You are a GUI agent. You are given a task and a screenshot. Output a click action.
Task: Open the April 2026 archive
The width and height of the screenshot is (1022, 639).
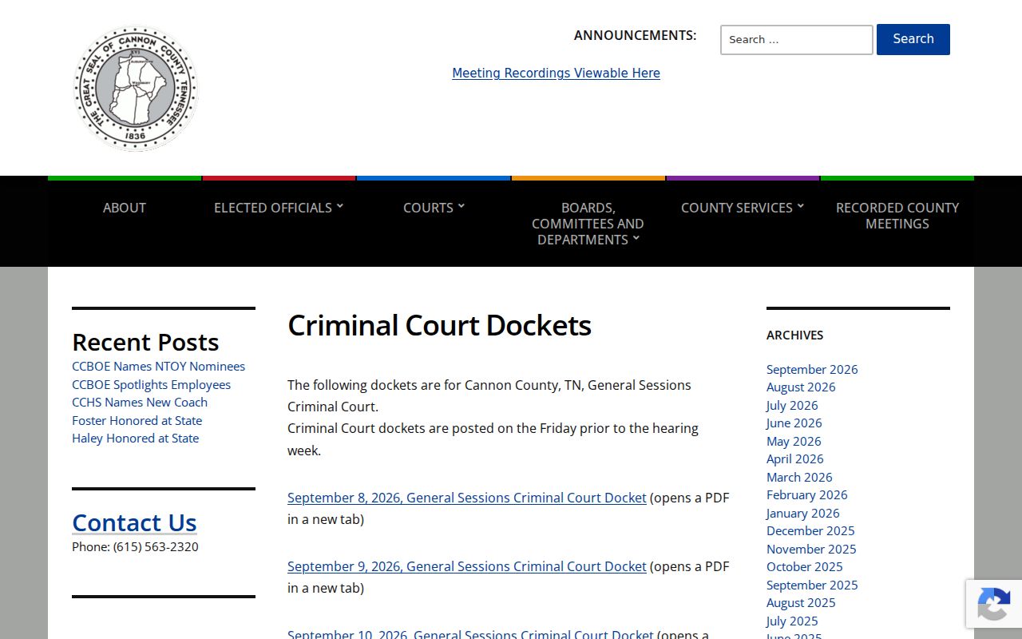coord(794,459)
